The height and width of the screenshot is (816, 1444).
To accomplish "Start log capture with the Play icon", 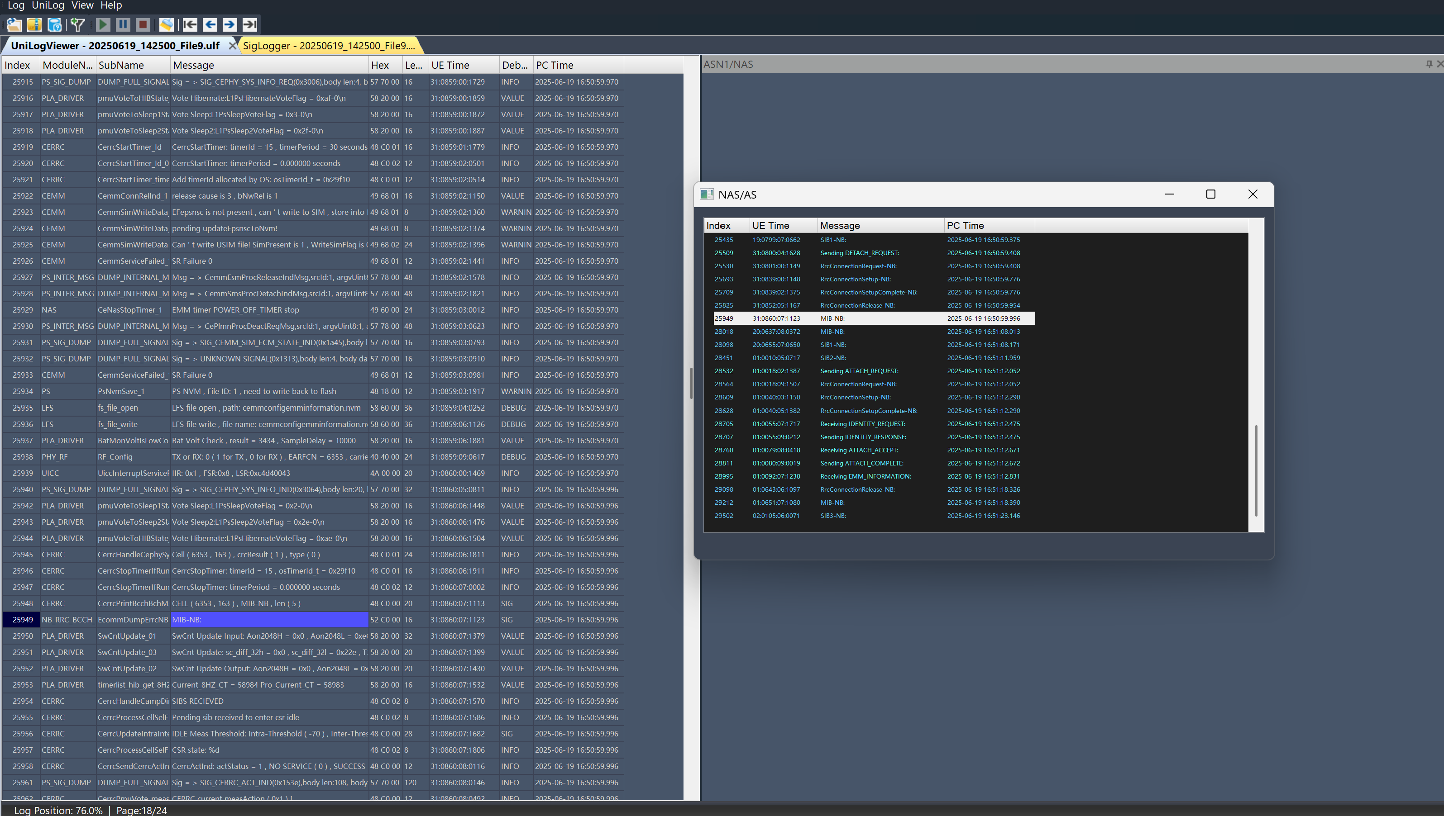I will point(103,24).
